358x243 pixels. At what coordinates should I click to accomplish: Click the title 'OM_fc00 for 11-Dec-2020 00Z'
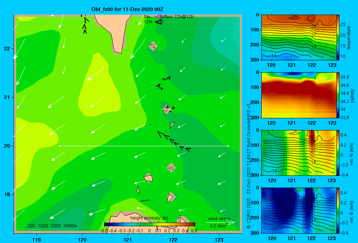tap(127, 9)
